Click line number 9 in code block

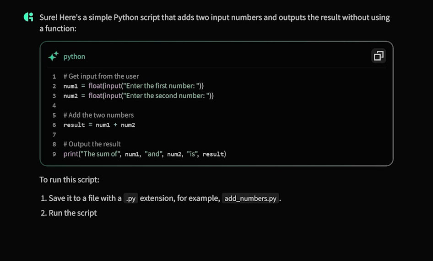(x=54, y=154)
